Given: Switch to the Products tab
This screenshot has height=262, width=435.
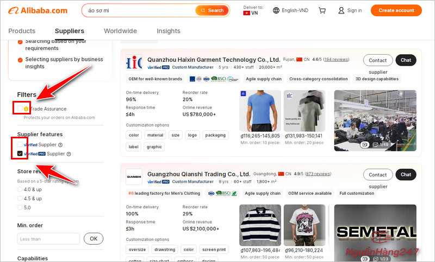Looking at the screenshot, I should click(22, 31).
